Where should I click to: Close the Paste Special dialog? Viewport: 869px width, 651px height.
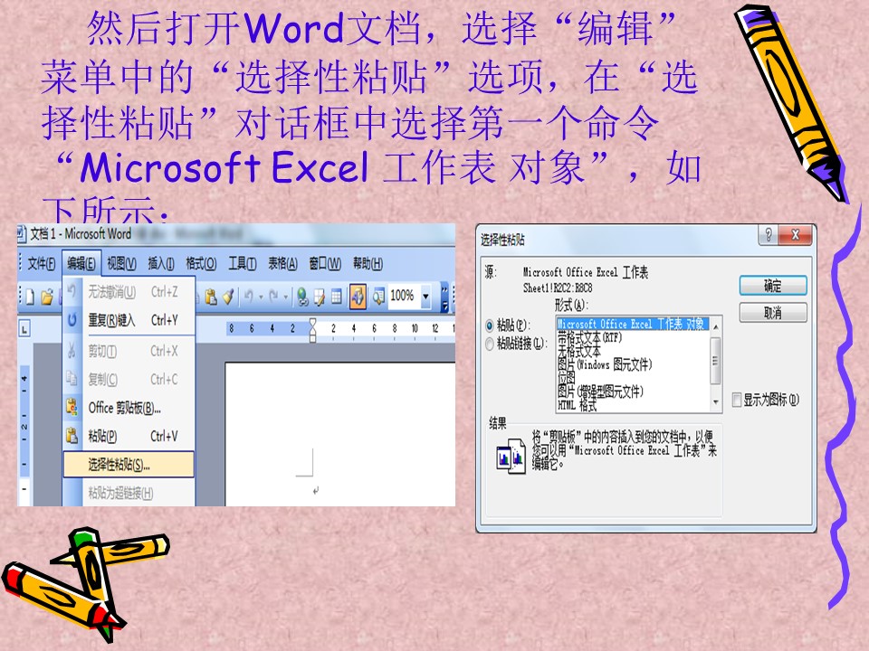pos(796,235)
